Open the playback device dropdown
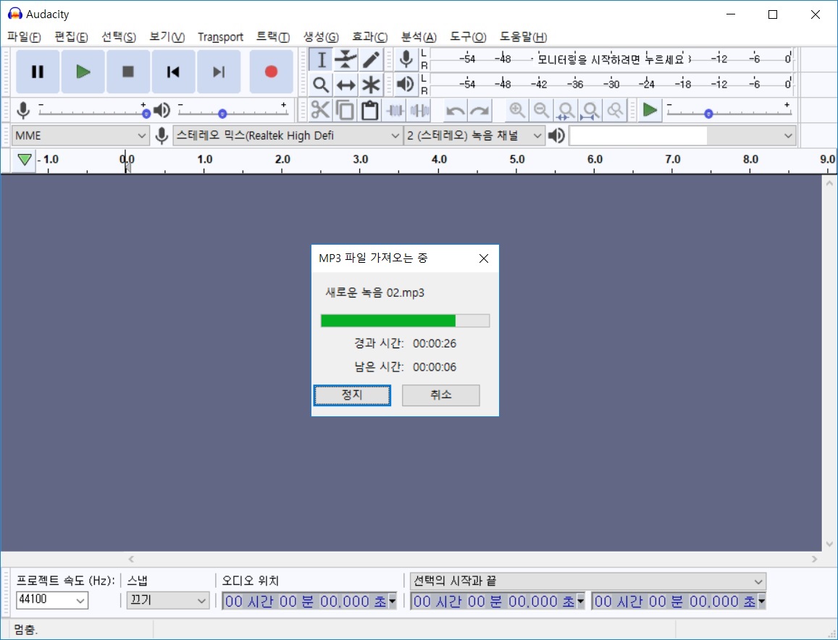 tap(682, 135)
